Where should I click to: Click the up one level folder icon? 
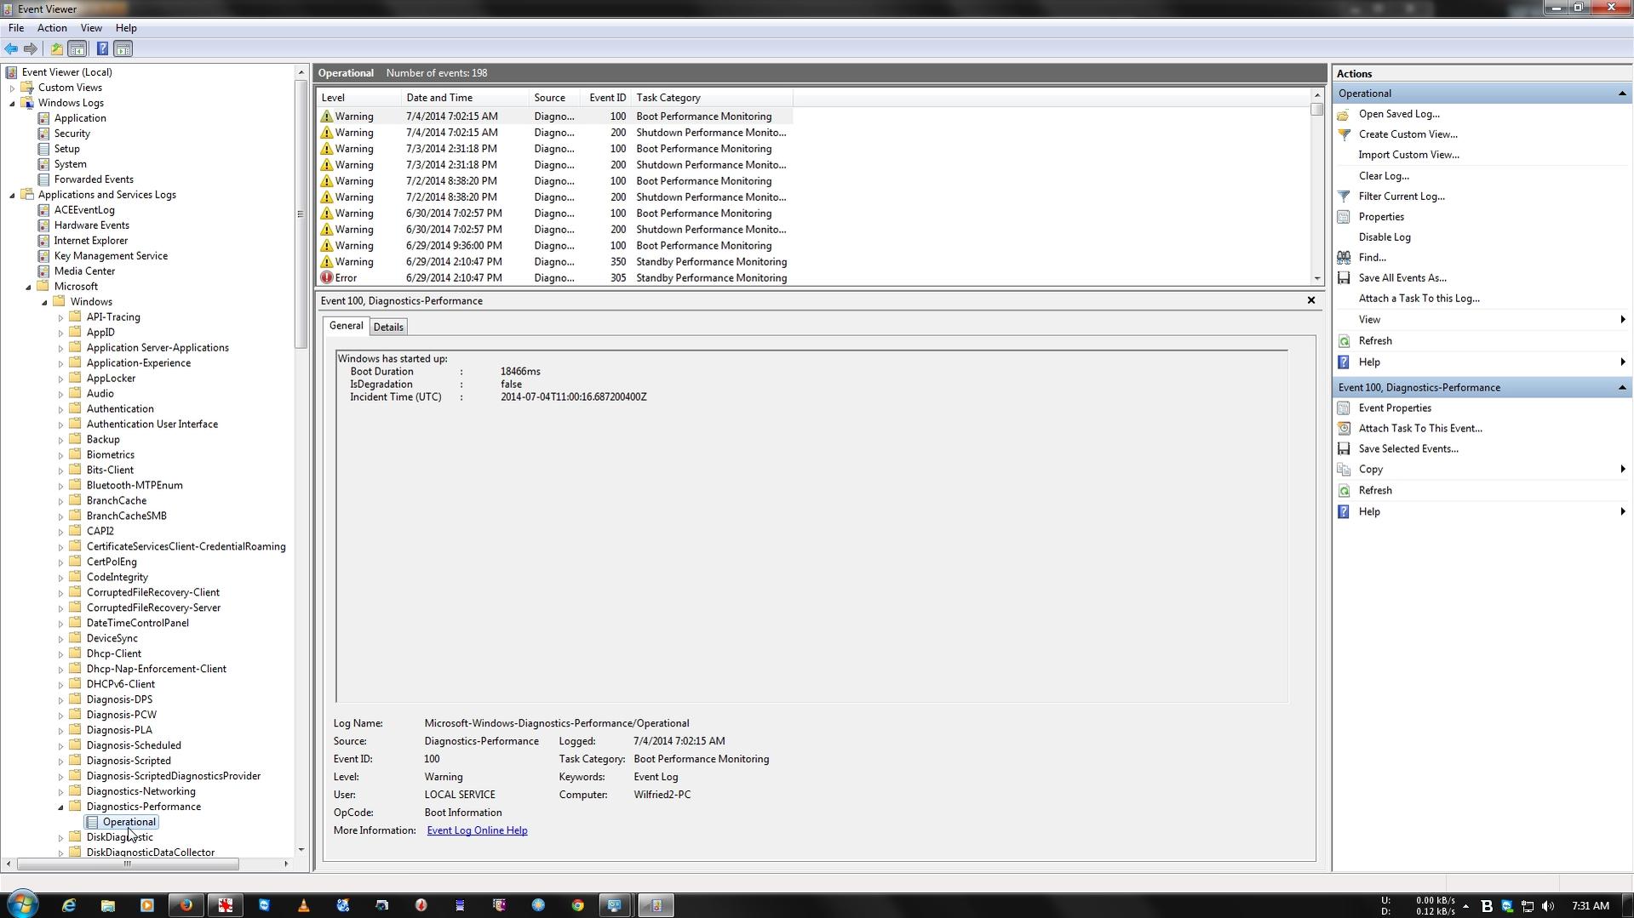[x=56, y=49]
